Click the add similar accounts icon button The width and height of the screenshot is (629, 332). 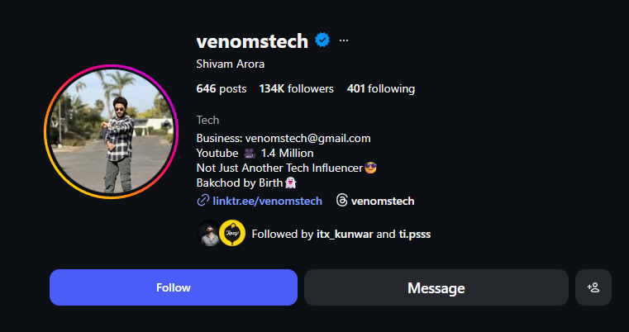tap(593, 287)
